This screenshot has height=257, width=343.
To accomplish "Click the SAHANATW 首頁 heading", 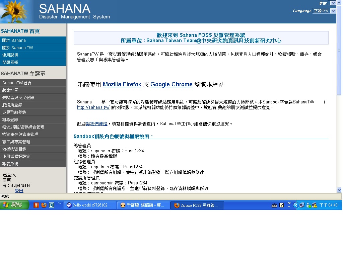I will pyautogui.click(x=20, y=31).
